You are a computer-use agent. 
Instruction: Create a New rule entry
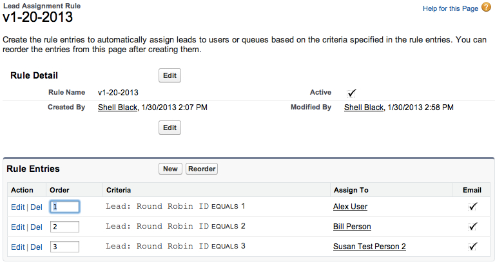(170, 169)
